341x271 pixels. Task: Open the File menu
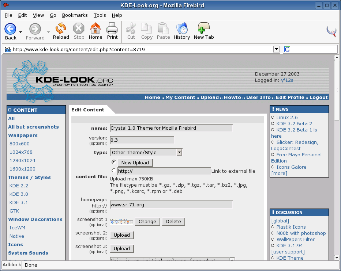(8, 15)
